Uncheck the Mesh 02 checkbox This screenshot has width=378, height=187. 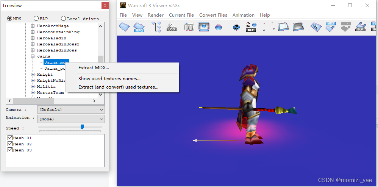click(10, 144)
